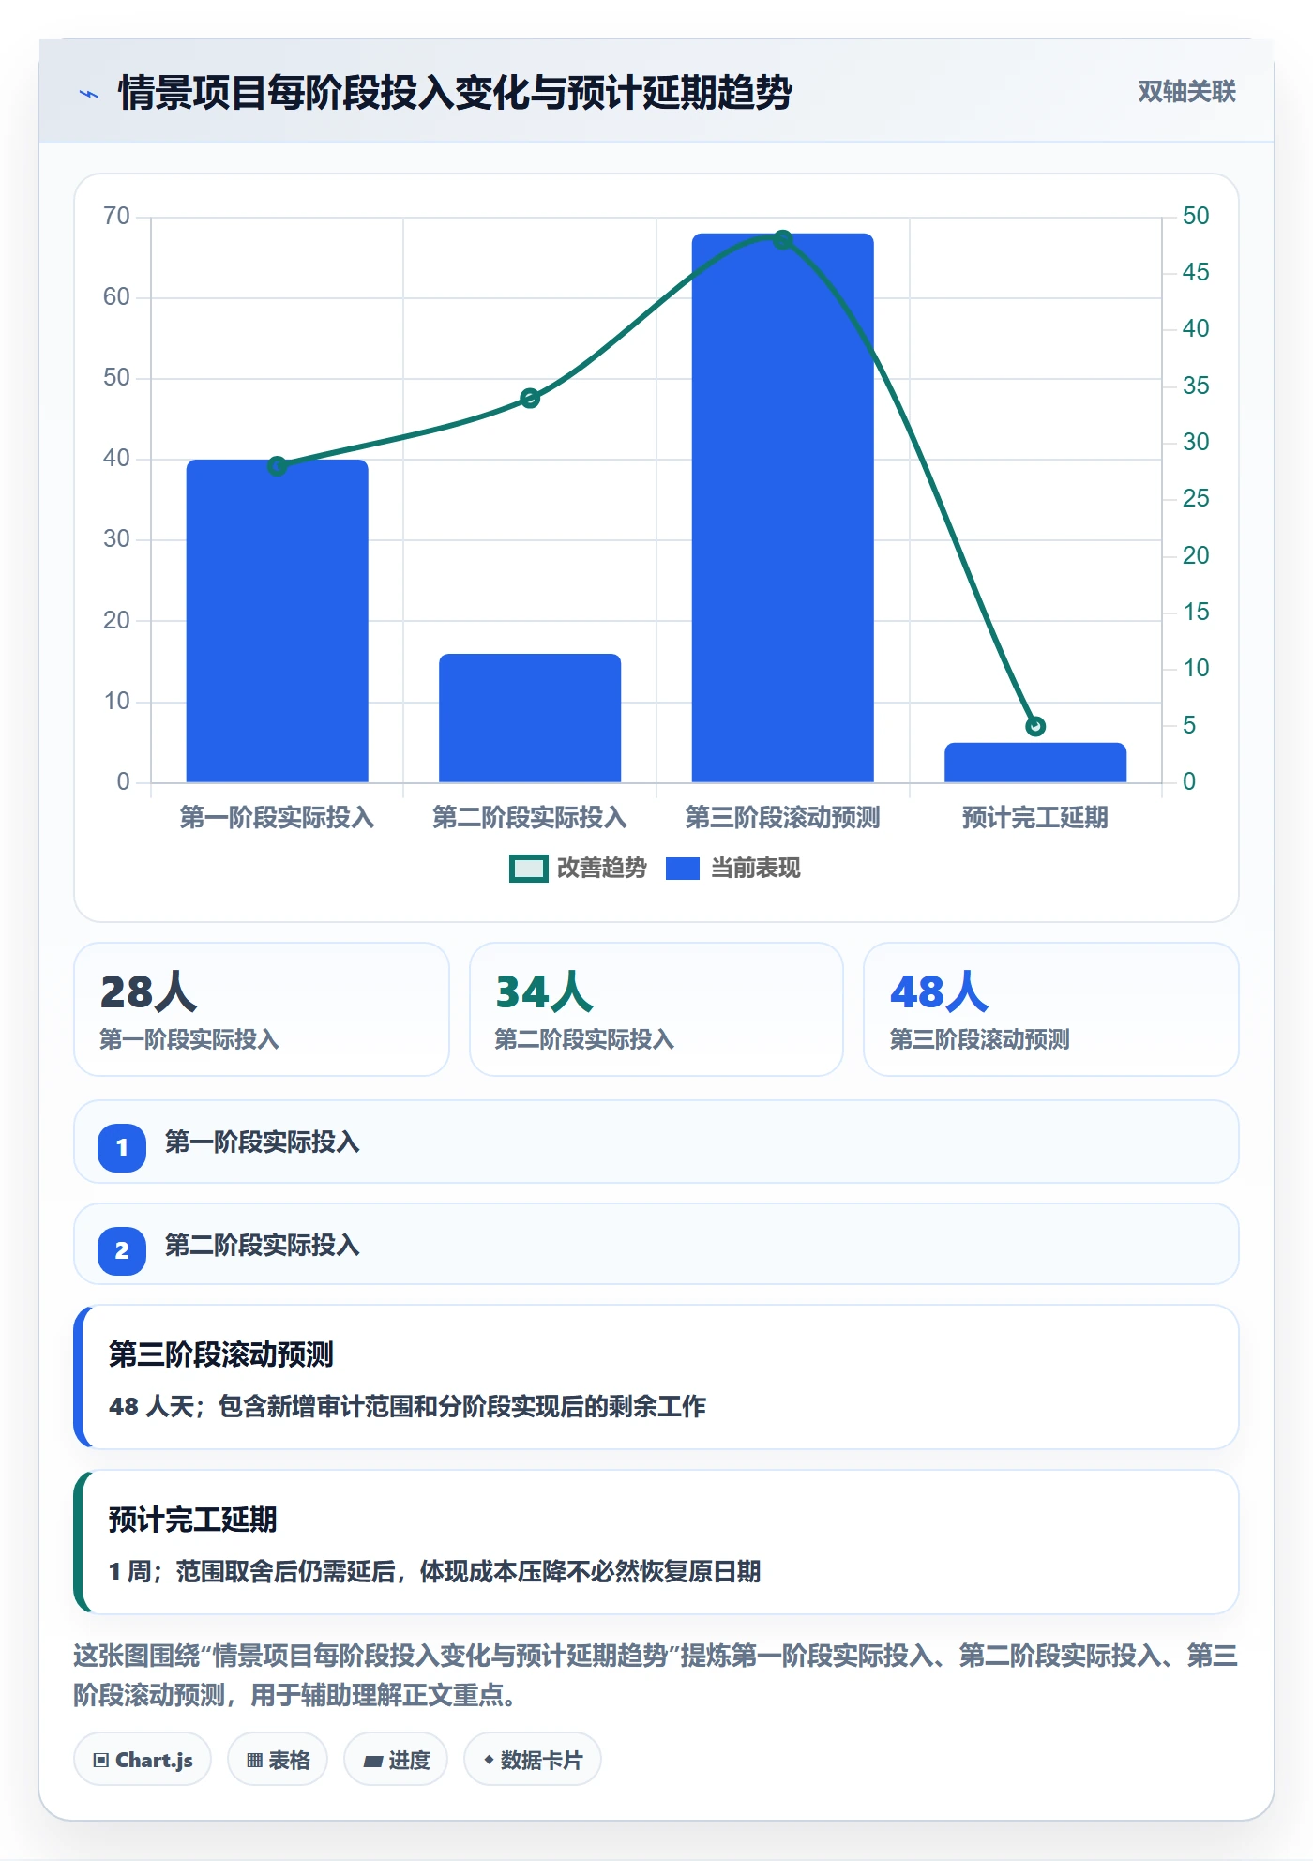Click the 预计完工延期 detail card heading
The width and height of the screenshot is (1313, 1861).
point(193,1520)
